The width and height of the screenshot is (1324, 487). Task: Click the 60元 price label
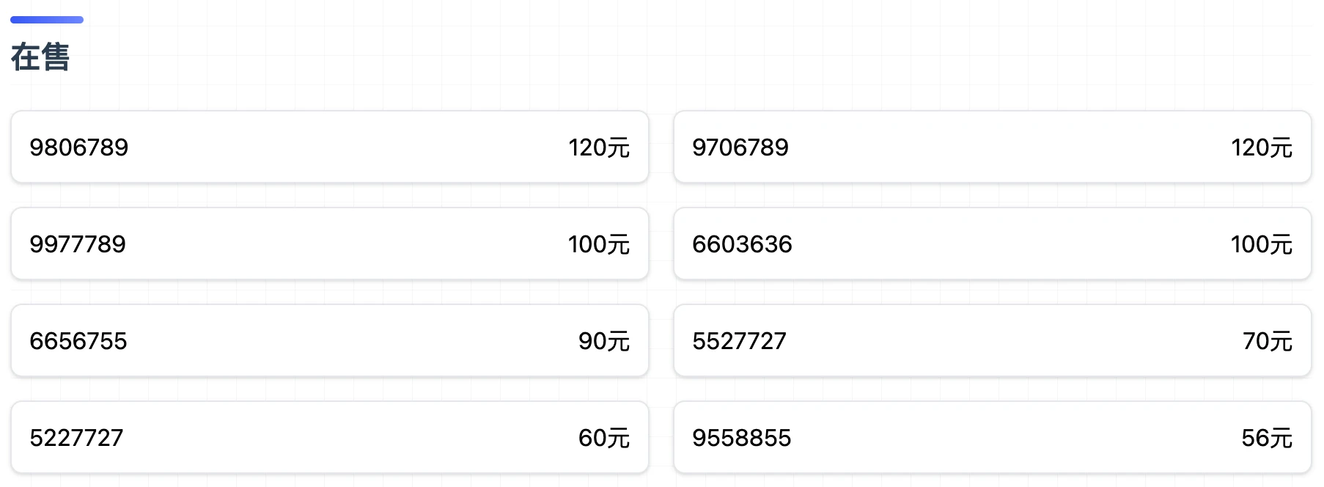pos(603,438)
